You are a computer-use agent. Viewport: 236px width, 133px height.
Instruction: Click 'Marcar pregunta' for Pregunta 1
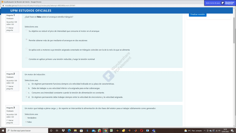[x=10, y=29]
